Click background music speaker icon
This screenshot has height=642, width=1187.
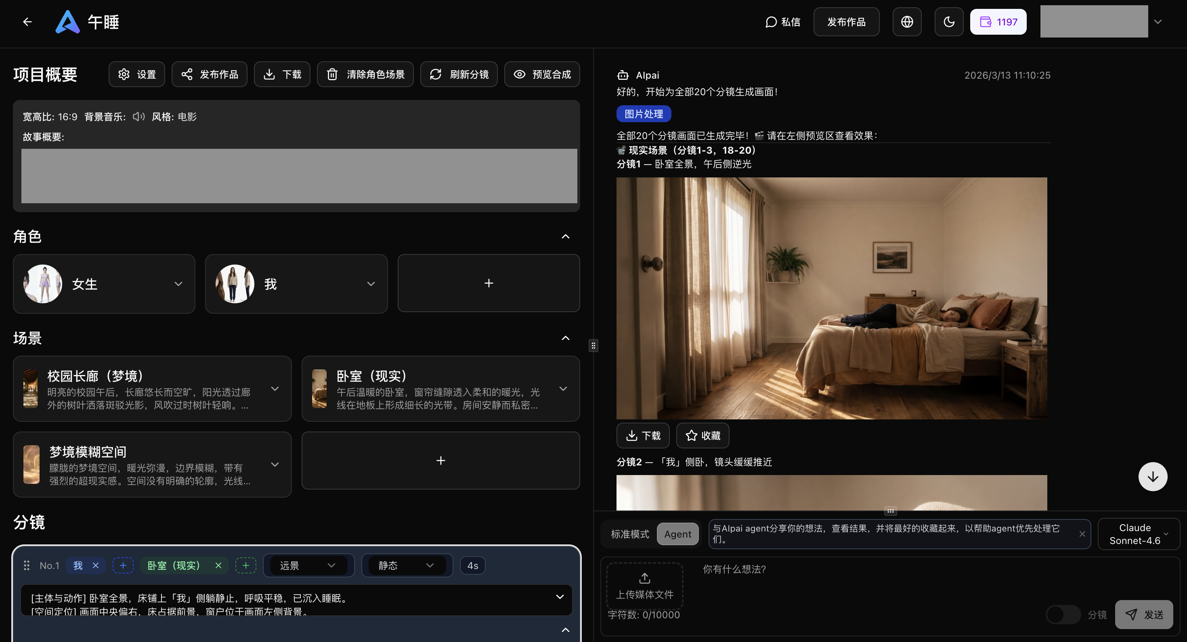138,117
